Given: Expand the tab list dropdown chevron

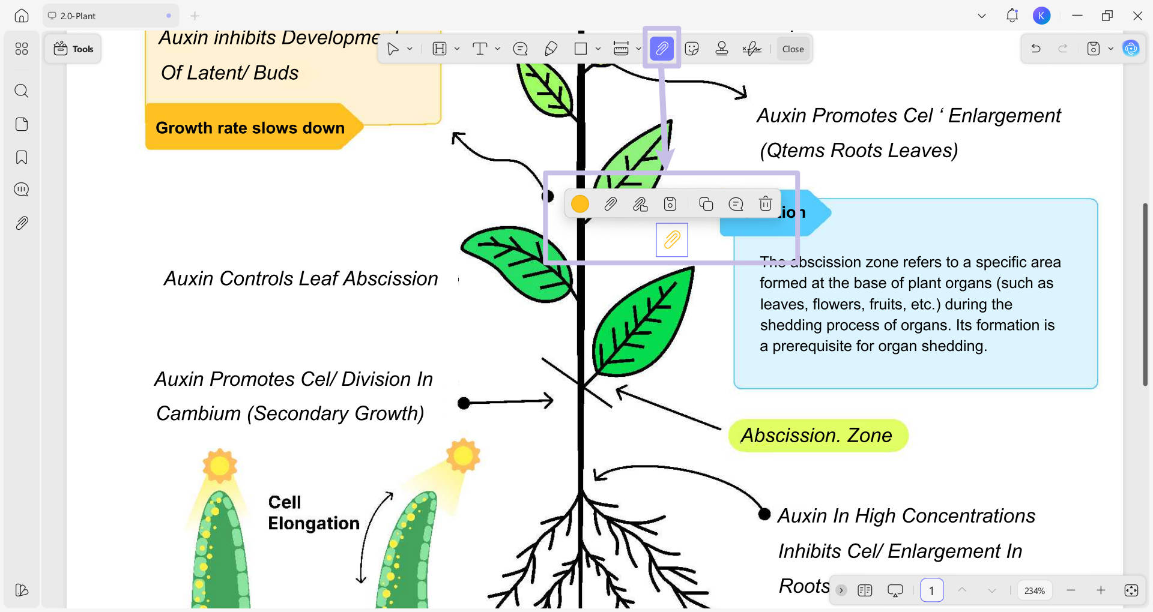Looking at the screenshot, I should point(982,16).
